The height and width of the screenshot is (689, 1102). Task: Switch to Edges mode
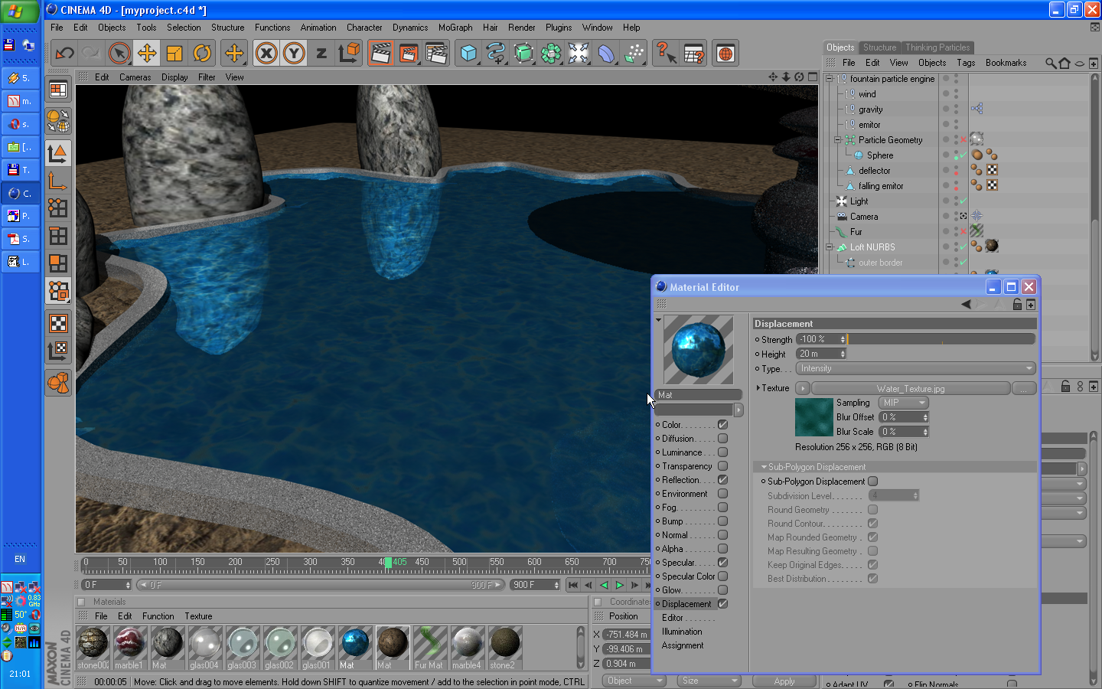58,236
